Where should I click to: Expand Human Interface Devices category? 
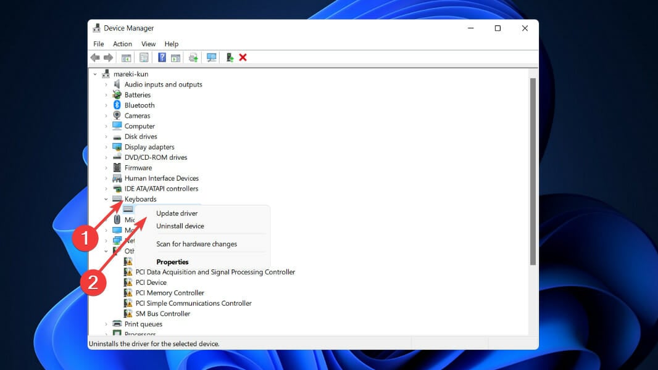pos(106,178)
